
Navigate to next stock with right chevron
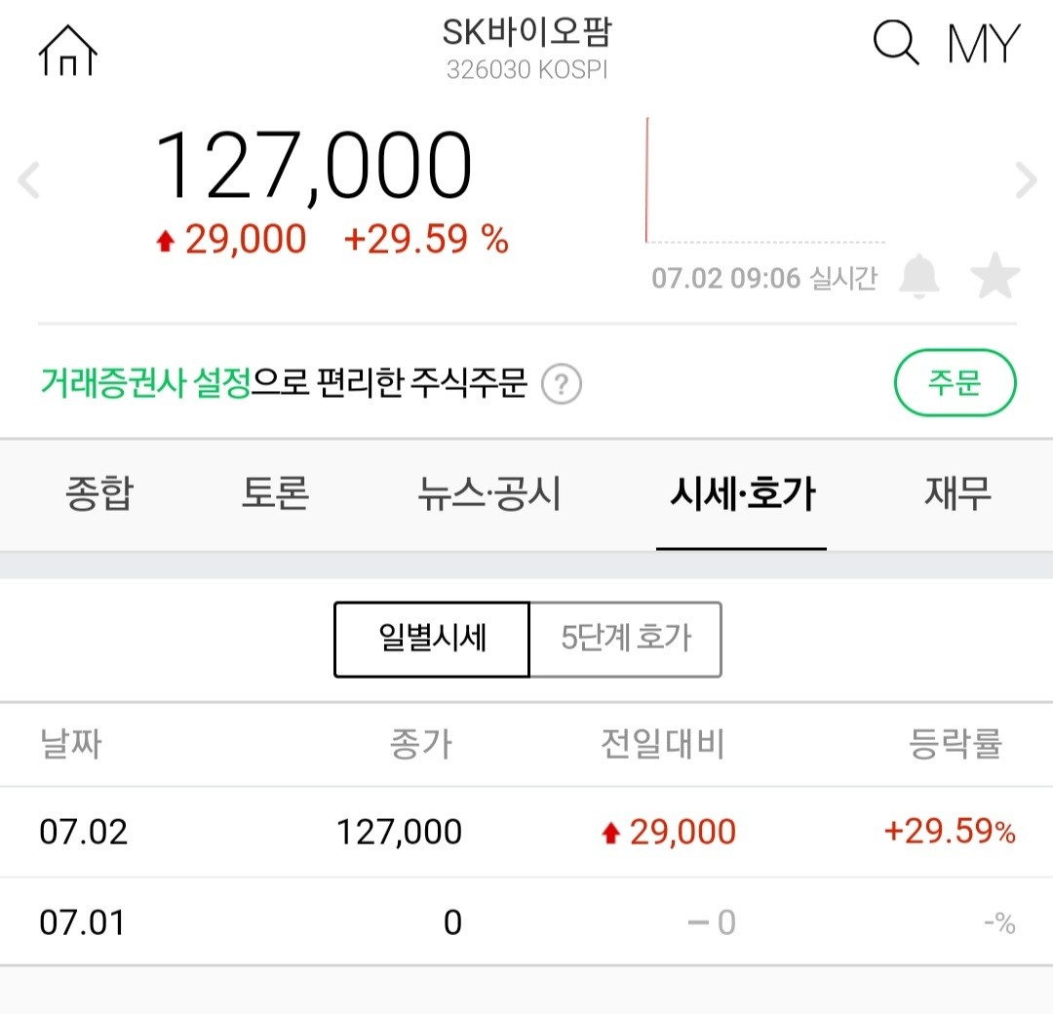click(1024, 178)
